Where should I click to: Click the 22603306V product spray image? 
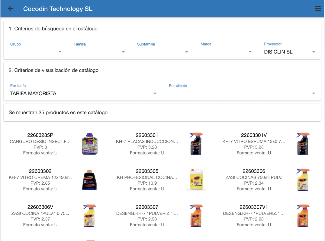[89, 216]
